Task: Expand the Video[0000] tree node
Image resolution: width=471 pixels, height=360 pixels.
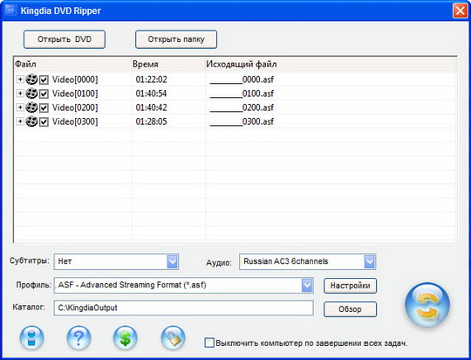Action: (20, 80)
